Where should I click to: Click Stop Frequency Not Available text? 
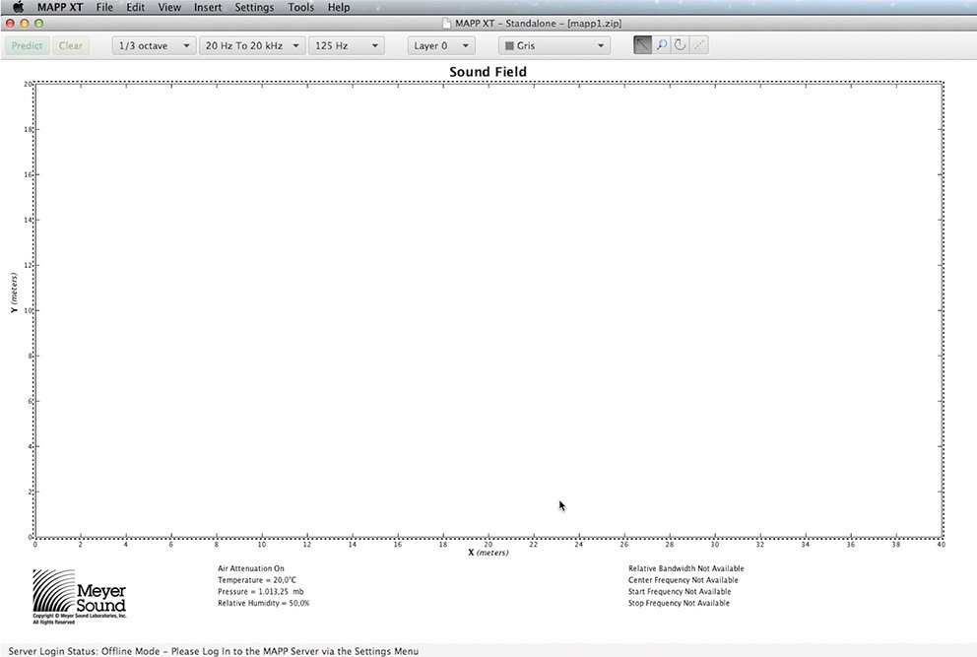click(x=679, y=603)
